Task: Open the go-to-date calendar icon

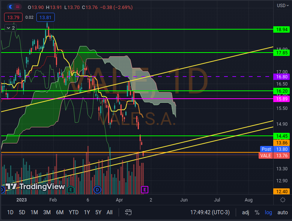Action: coord(128,212)
